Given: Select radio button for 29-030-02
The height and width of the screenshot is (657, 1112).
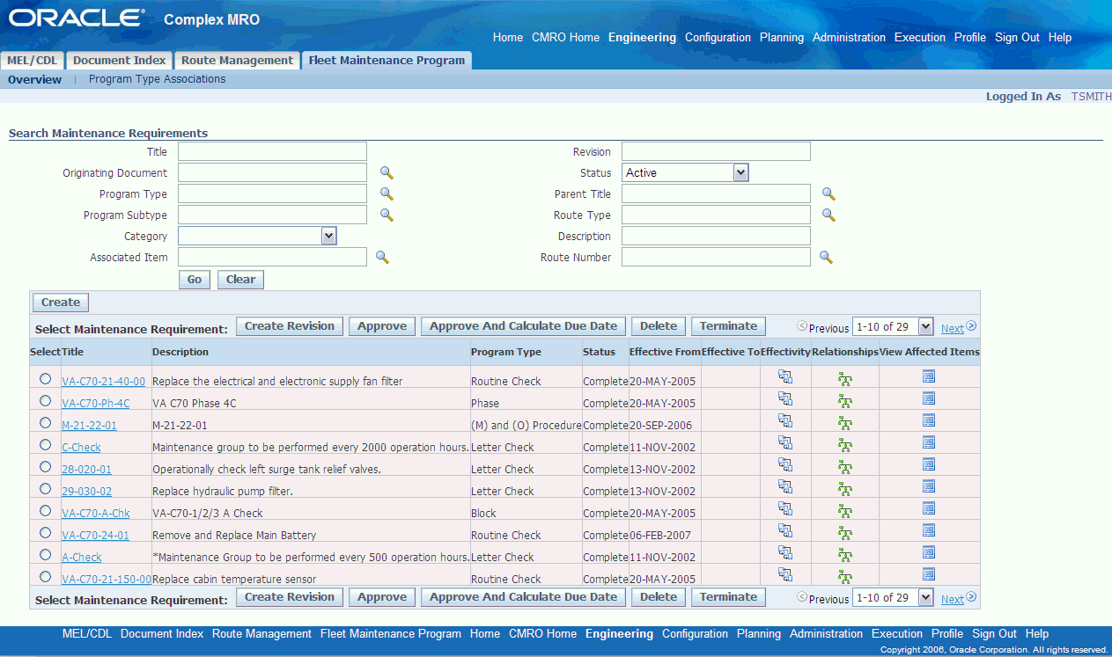Looking at the screenshot, I should (45, 488).
